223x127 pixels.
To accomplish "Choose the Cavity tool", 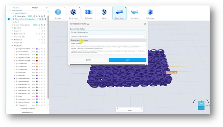I will pyautogui.click(x=104, y=13).
